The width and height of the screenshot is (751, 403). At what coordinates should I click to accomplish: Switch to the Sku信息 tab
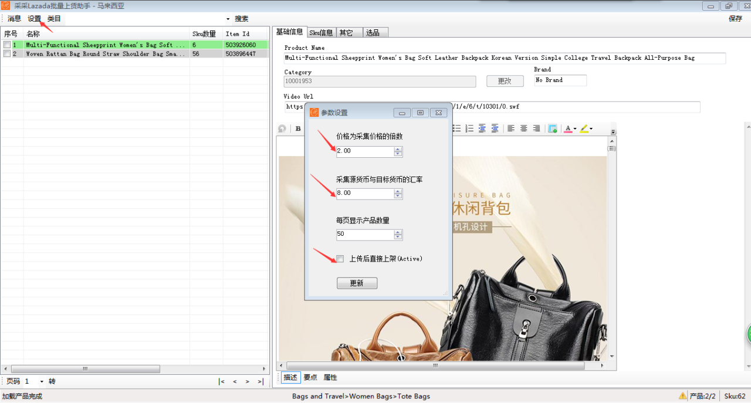click(321, 33)
